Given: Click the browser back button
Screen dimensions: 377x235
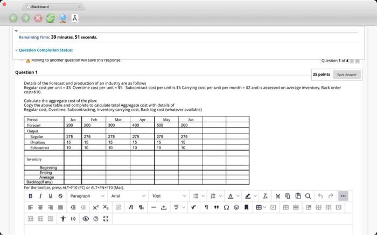Looking at the screenshot, I should click(13, 18).
